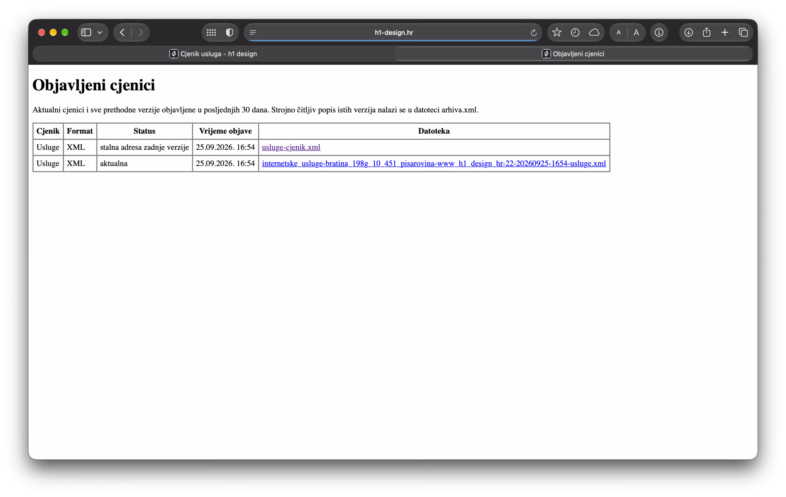This screenshot has height=497, width=786.
Task: Go back to the previous page
Action: [x=122, y=32]
